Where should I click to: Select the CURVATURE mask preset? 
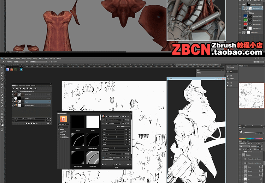[93, 157]
